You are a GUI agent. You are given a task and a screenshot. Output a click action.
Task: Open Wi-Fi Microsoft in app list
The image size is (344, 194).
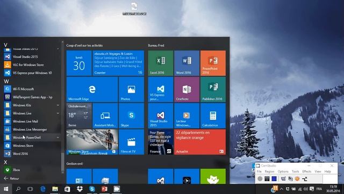click(32, 89)
